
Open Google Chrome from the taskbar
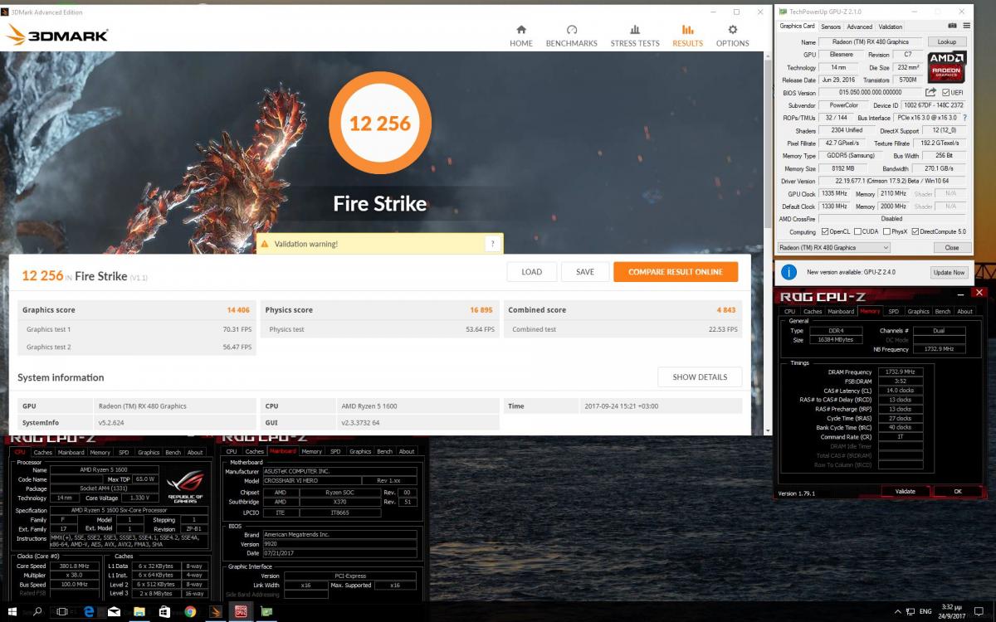190,612
